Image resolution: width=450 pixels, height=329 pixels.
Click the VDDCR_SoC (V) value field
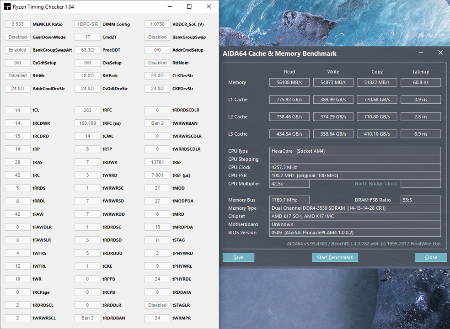click(x=158, y=24)
